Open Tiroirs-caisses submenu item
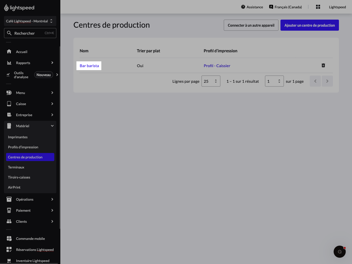352x264 pixels. tap(30, 177)
